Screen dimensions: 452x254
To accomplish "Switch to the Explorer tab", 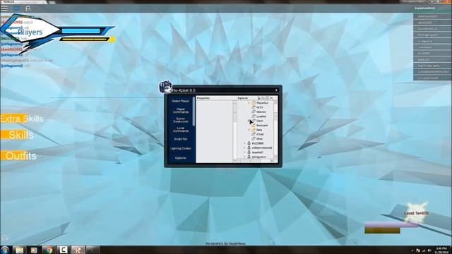I will pos(181,158).
